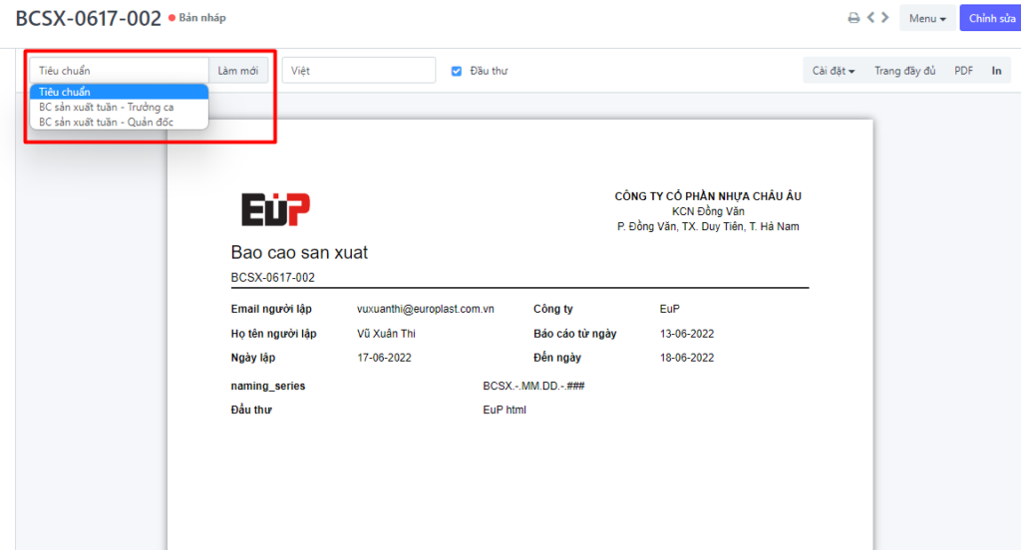Open the Menu dropdown

(926, 18)
